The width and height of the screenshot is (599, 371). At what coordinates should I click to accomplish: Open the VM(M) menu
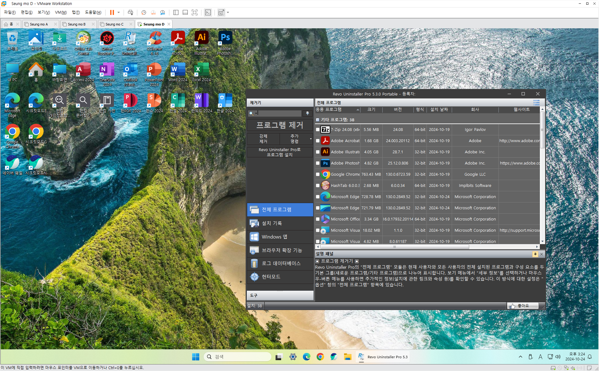[x=61, y=12]
